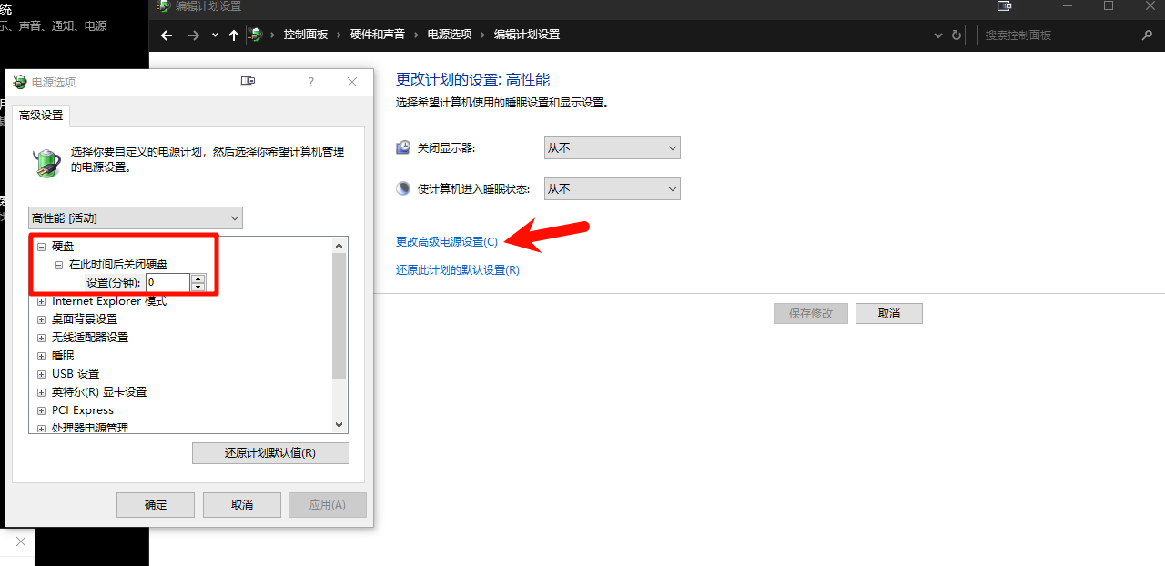Image resolution: width=1165 pixels, height=566 pixels.
Task: Open the 使计算机进入睡眠状态 dropdown
Action: point(612,188)
